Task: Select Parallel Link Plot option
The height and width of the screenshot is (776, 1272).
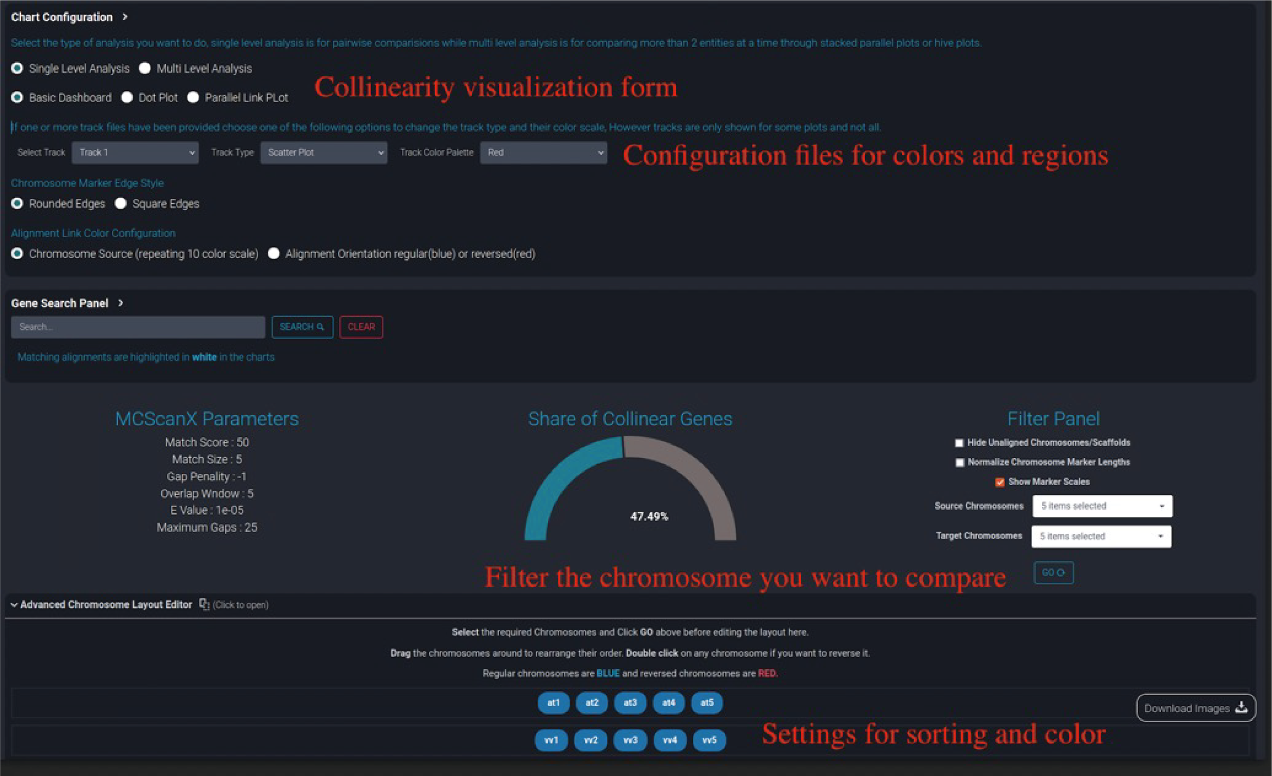Action: [193, 98]
